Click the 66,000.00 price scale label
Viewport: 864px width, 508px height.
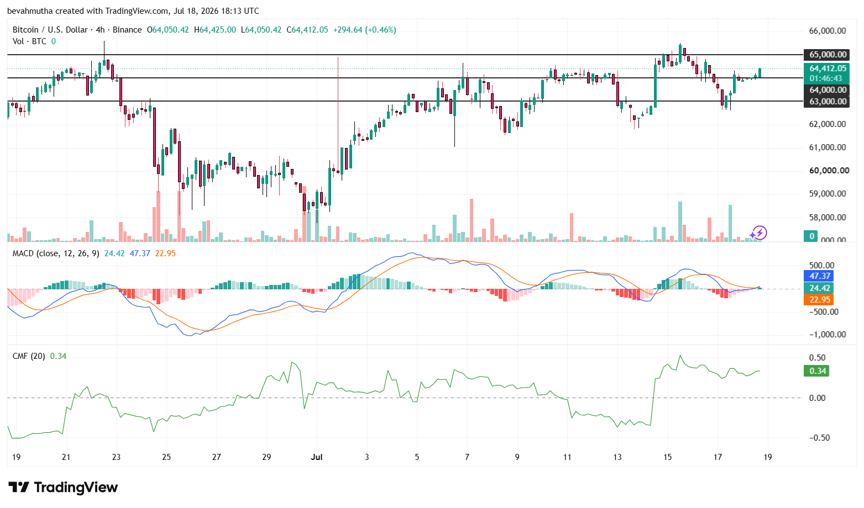point(828,31)
